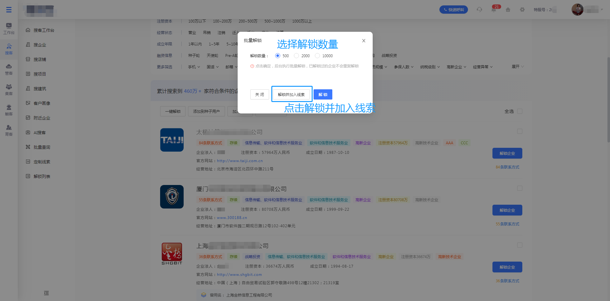Image resolution: width=610 pixels, height=301 pixels.
Task: Click the 快速呼叫 button
Action: tap(454, 10)
